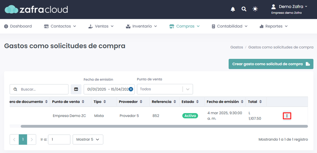Click the 4 mar 2025 date cell
The image size is (317, 153).
pyautogui.click(x=225, y=116)
